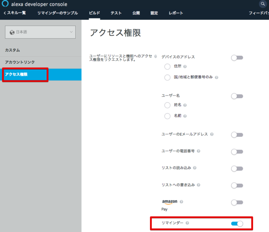
Task: Select アカウントリンク in sidebar
Action: 41,62
